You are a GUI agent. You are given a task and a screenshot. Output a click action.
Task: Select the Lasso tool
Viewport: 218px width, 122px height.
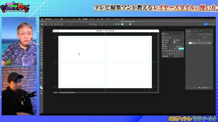pos(41,35)
